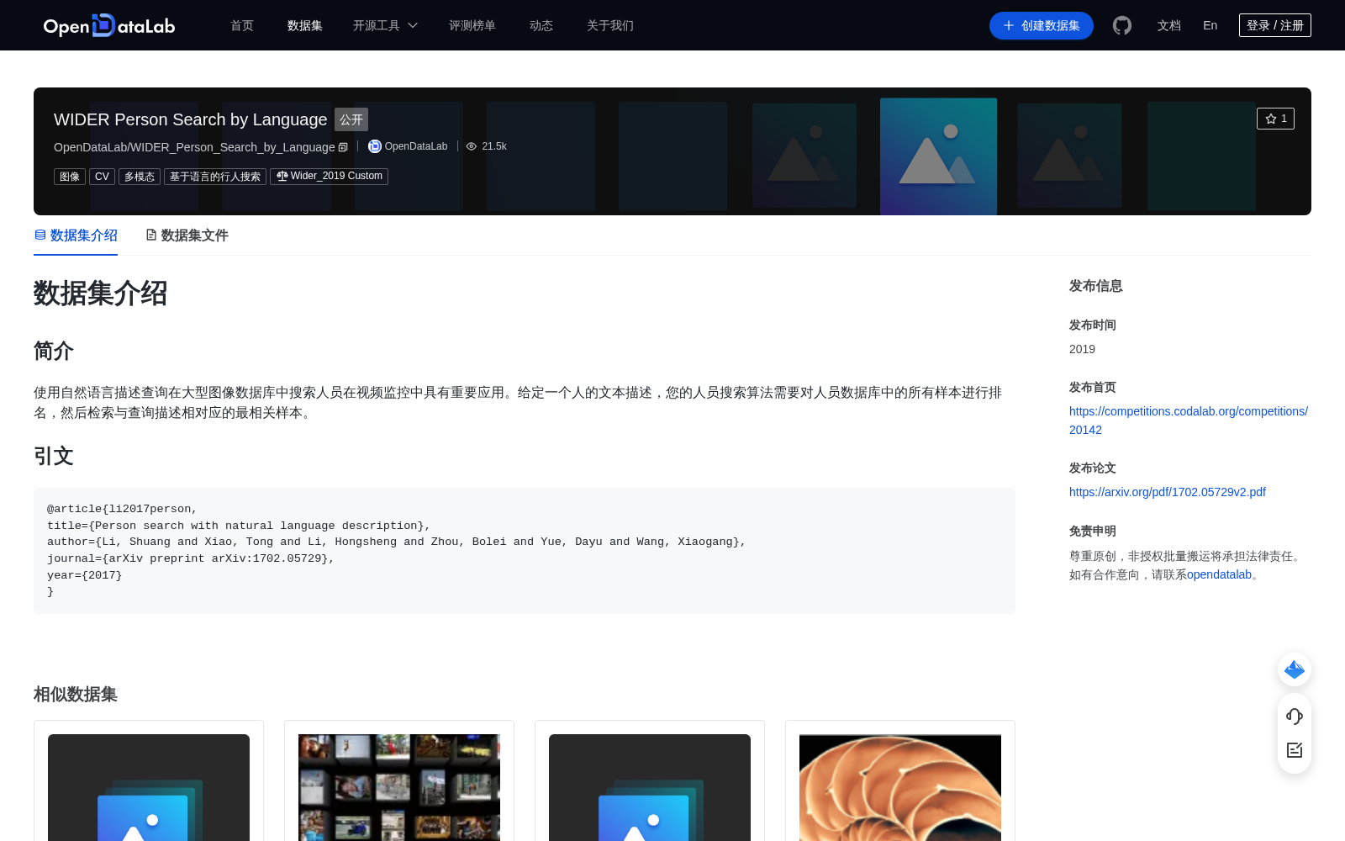Click the database icon beside 数据集介绍

point(40,235)
